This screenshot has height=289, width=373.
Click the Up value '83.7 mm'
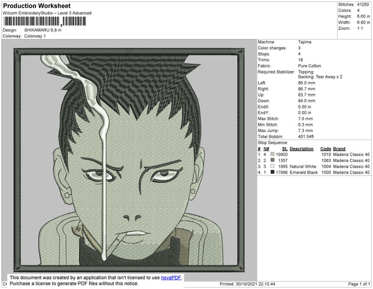click(x=306, y=95)
